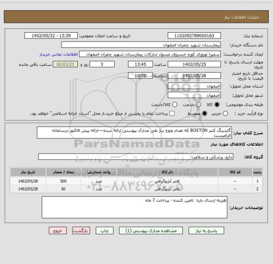This screenshot has width=273, height=264.
Task: Click the validity time field 10:00
Action: 140,75
